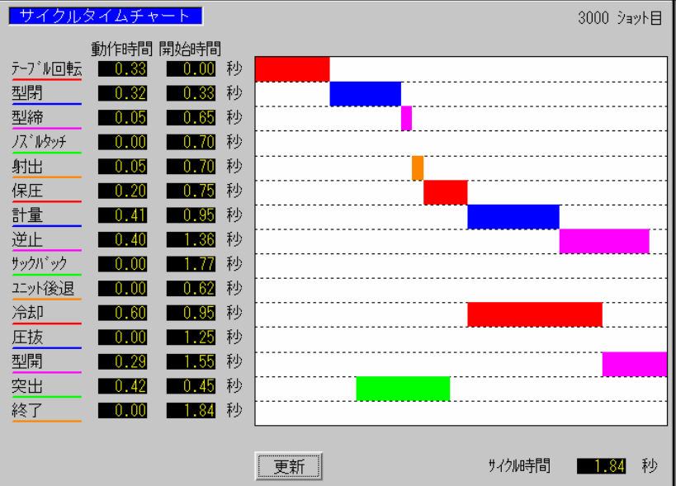The height and width of the screenshot is (486, 676).
Task: Click the 冷却 row label
Action: coord(27,313)
